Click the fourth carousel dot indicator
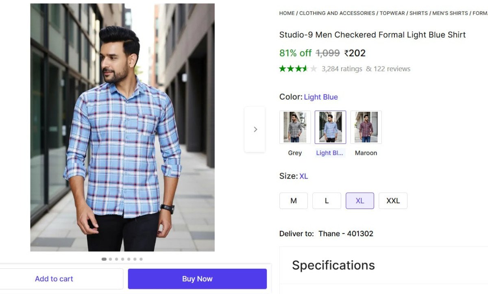Image resolution: width=488 pixels, height=294 pixels. point(122,259)
